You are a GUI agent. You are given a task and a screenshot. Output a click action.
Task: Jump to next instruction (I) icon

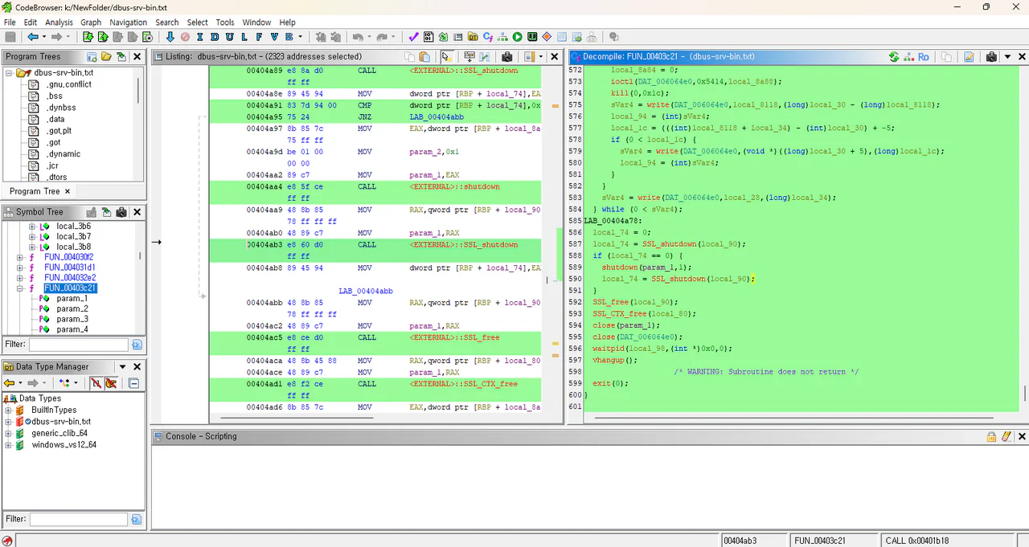click(x=200, y=37)
